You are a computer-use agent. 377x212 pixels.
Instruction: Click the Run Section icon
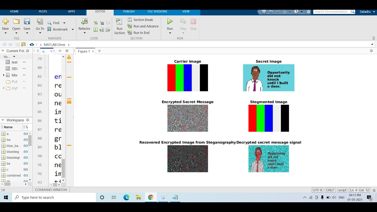coord(119,21)
